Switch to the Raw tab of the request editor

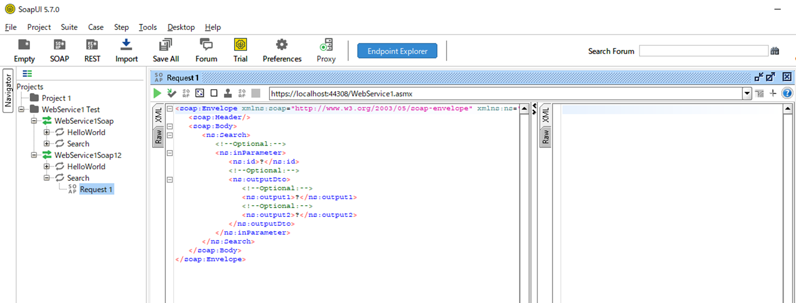158,137
